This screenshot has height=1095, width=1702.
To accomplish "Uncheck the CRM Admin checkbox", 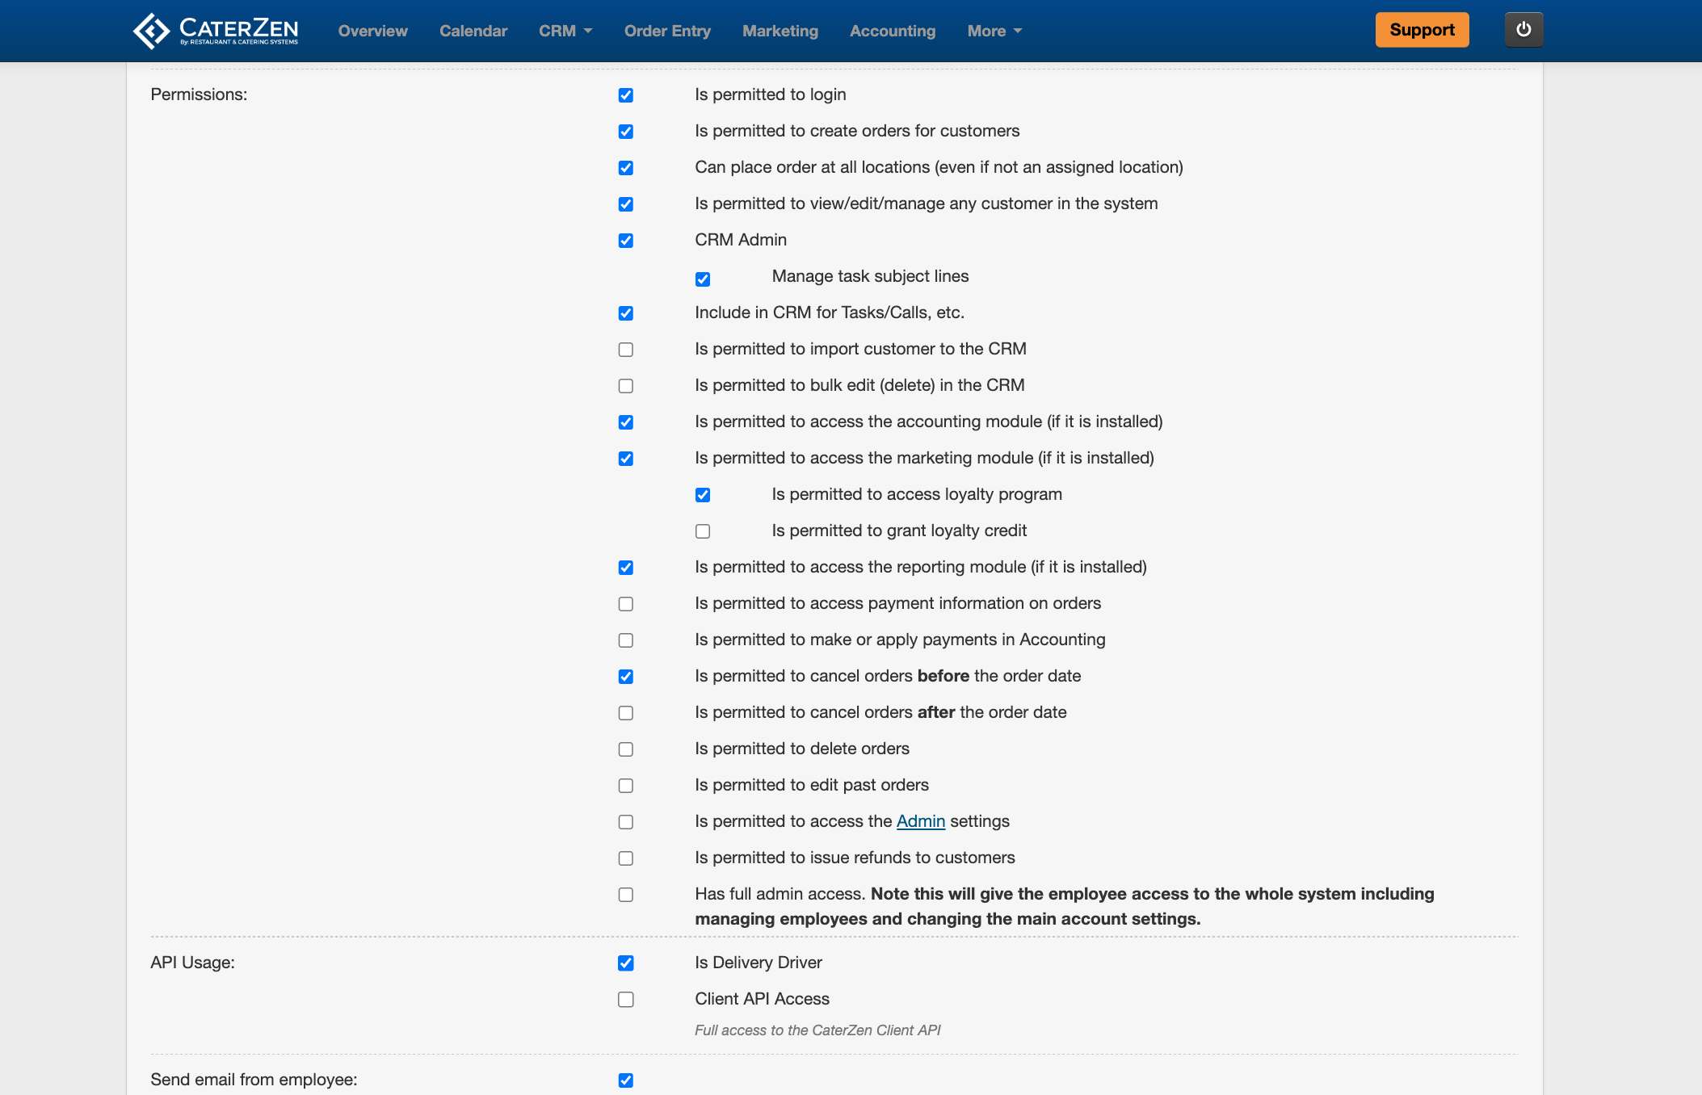I will pyautogui.click(x=626, y=241).
